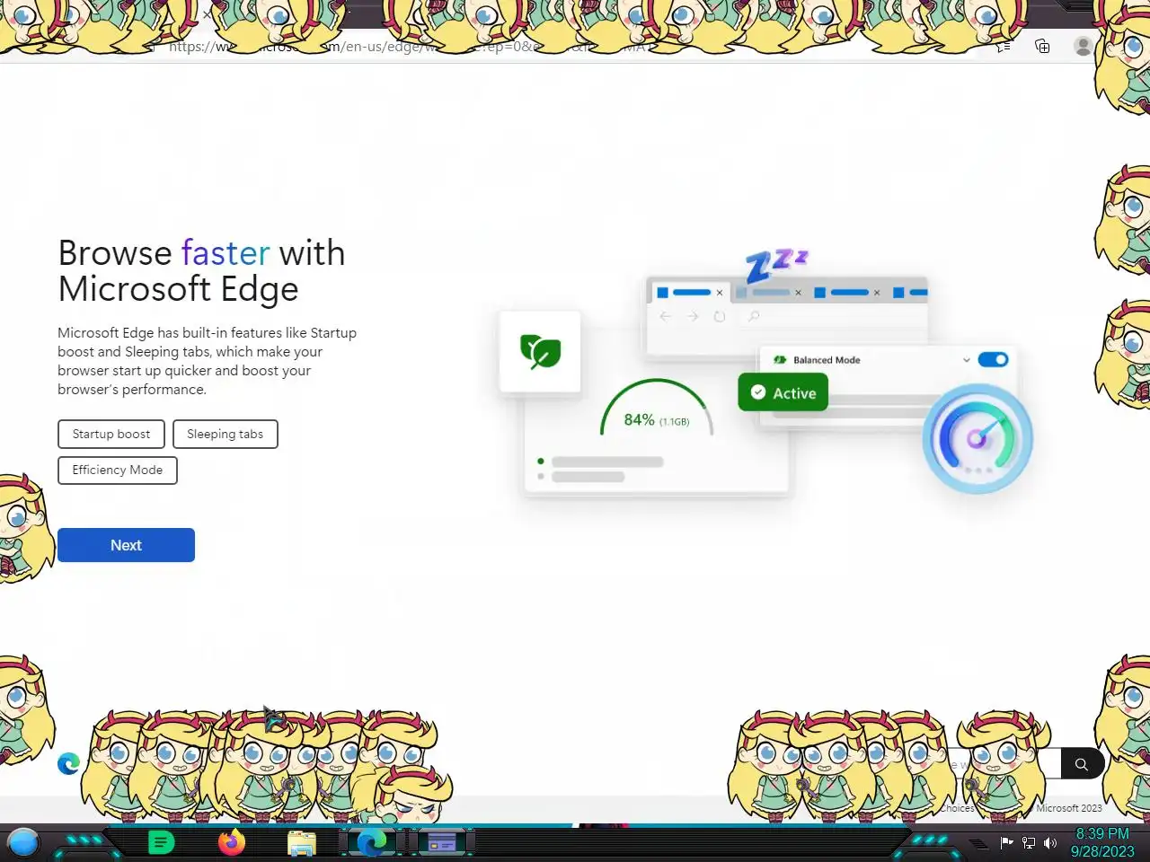
Task: Open the network tray icon
Action: 1029,842
